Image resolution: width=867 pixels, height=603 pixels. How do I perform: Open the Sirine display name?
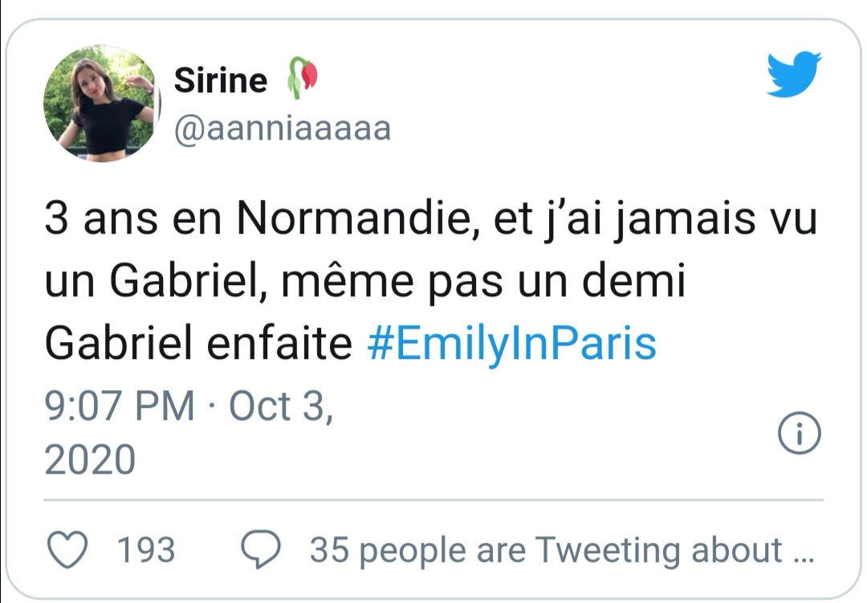pos(221,80)
